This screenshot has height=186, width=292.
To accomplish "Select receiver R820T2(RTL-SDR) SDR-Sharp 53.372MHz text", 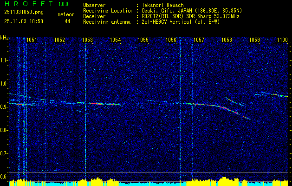I will [x=190, y=16].
